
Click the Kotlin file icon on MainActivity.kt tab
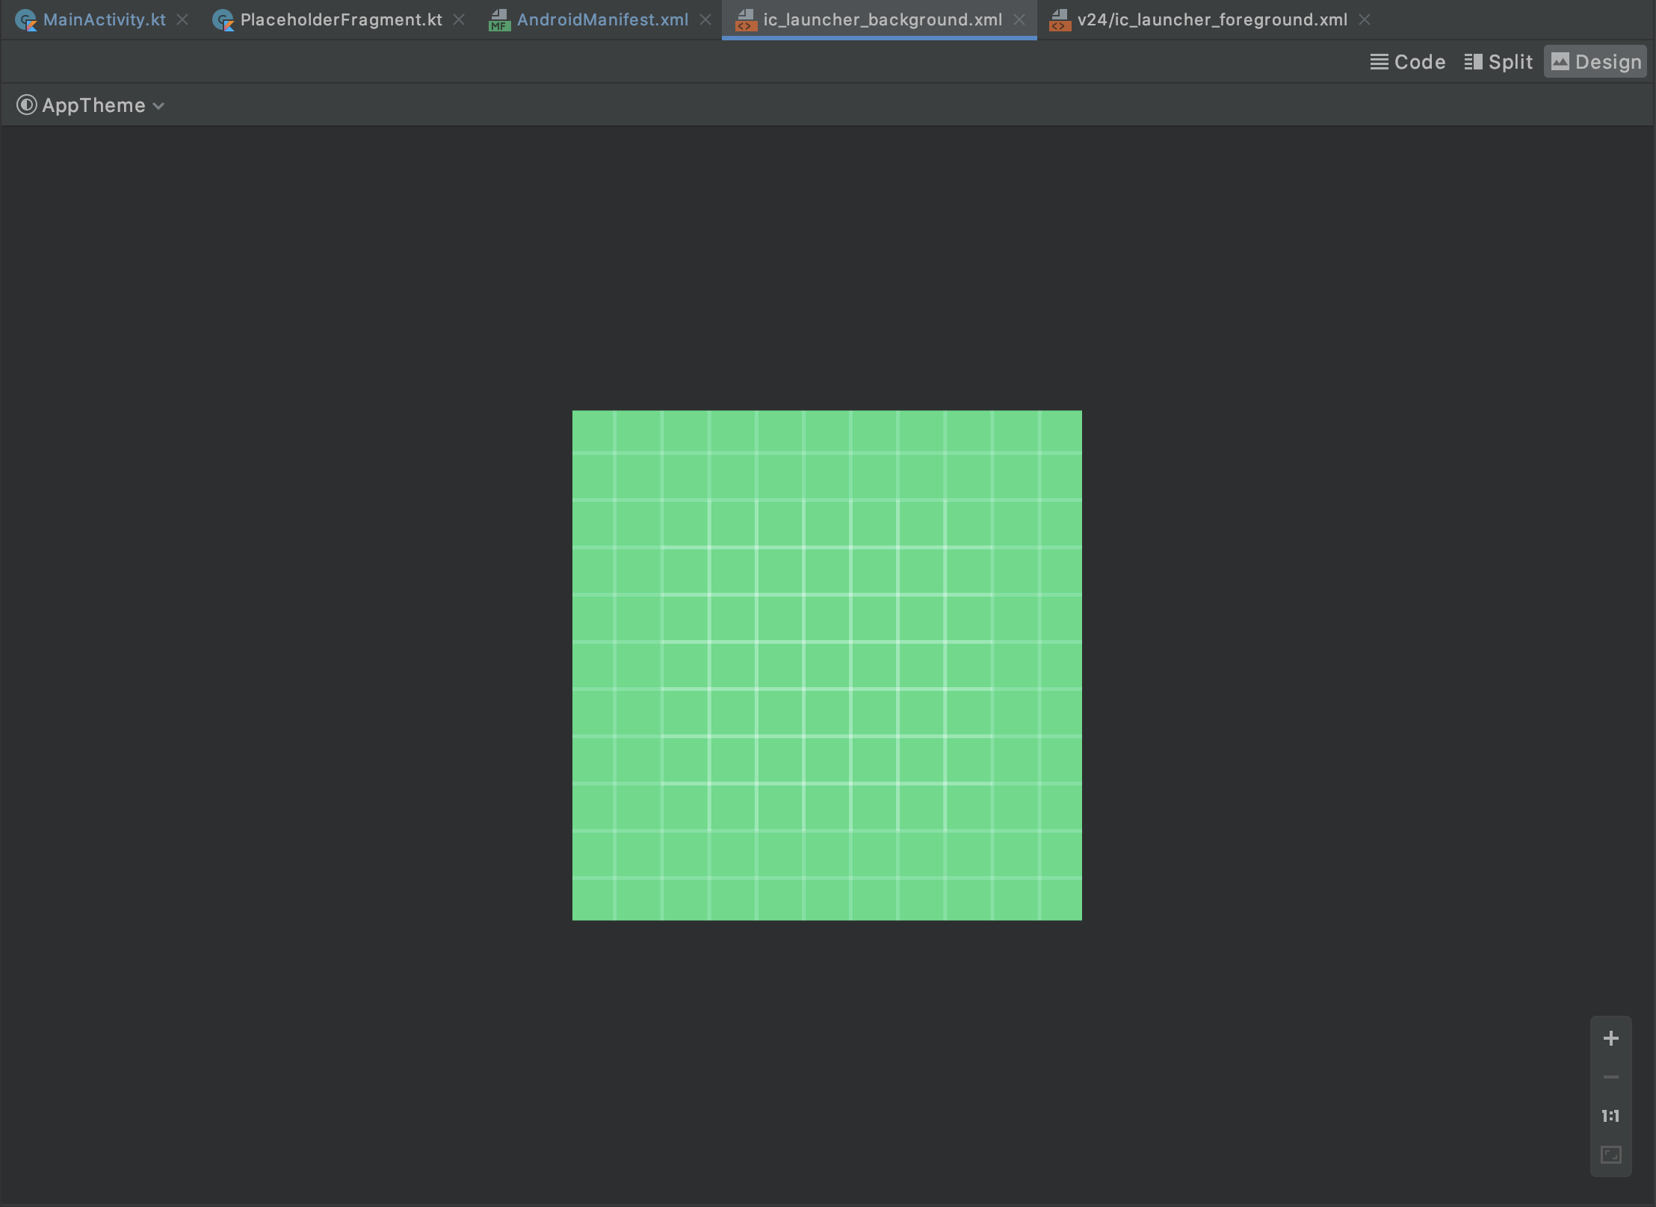(x=26, y=20)
